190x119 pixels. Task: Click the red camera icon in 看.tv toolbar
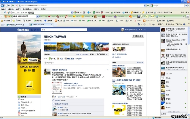[x=104, y=16]
